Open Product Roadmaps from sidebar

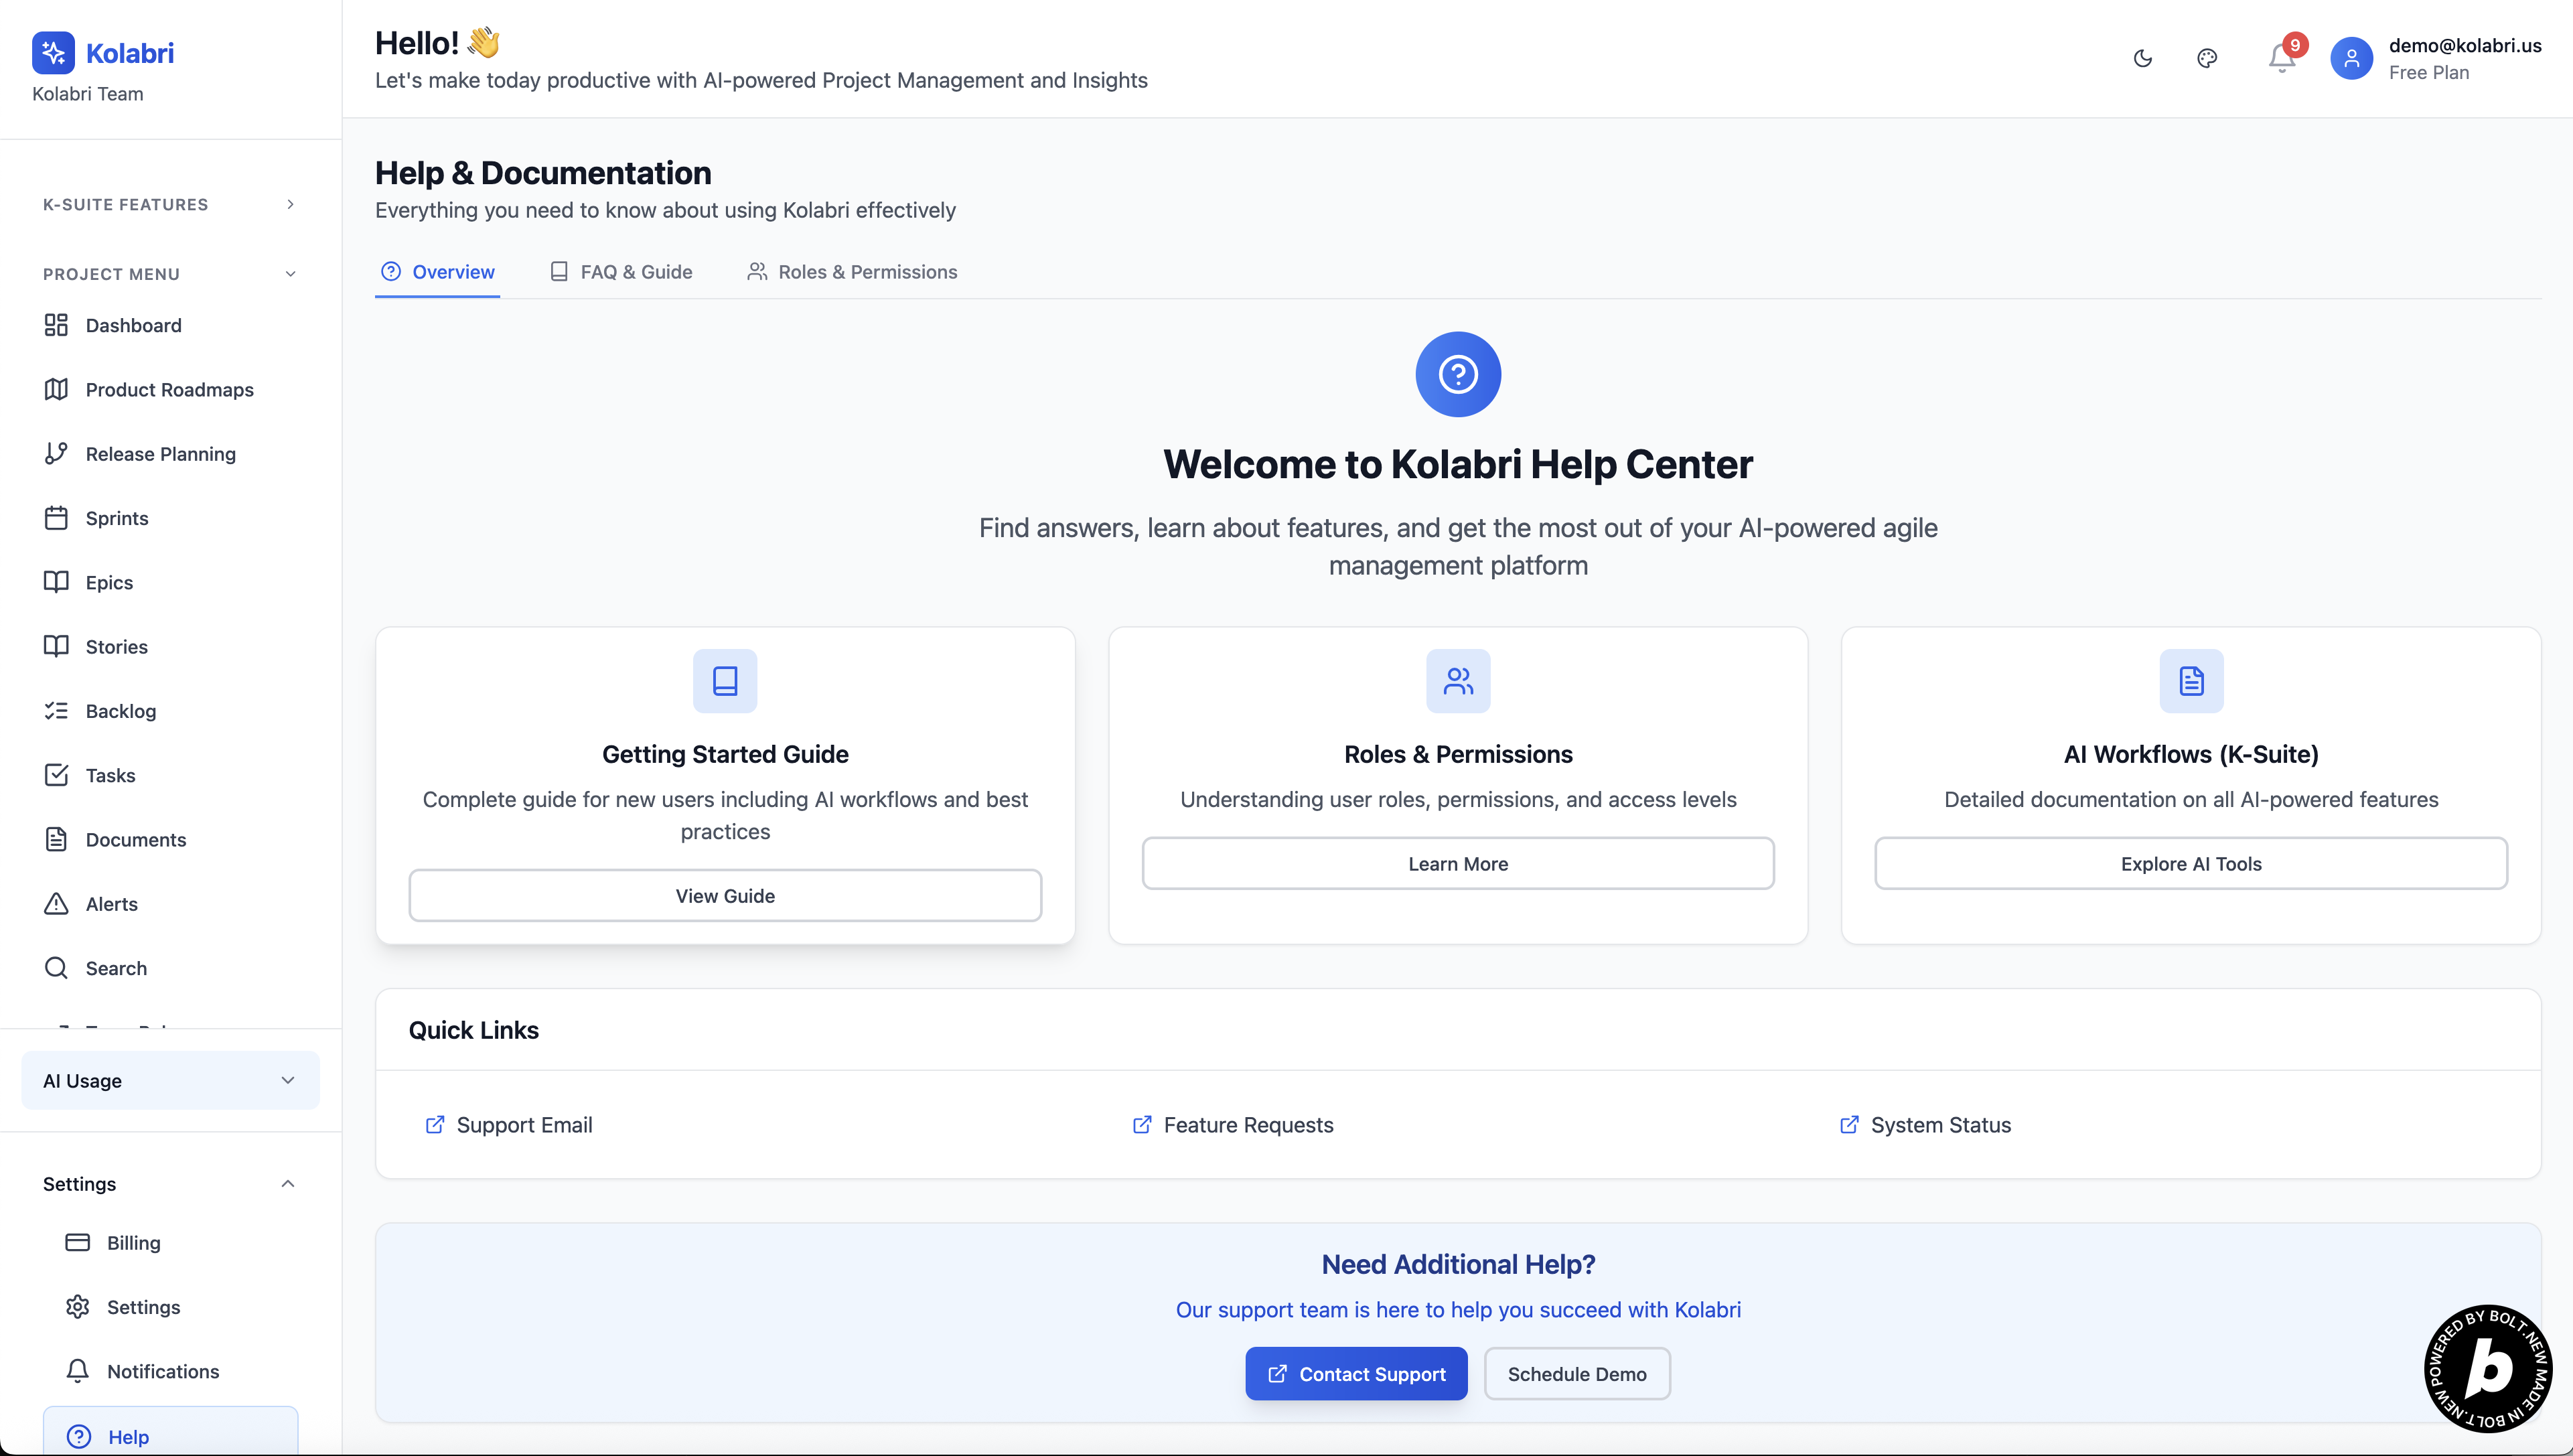(169, 390)
